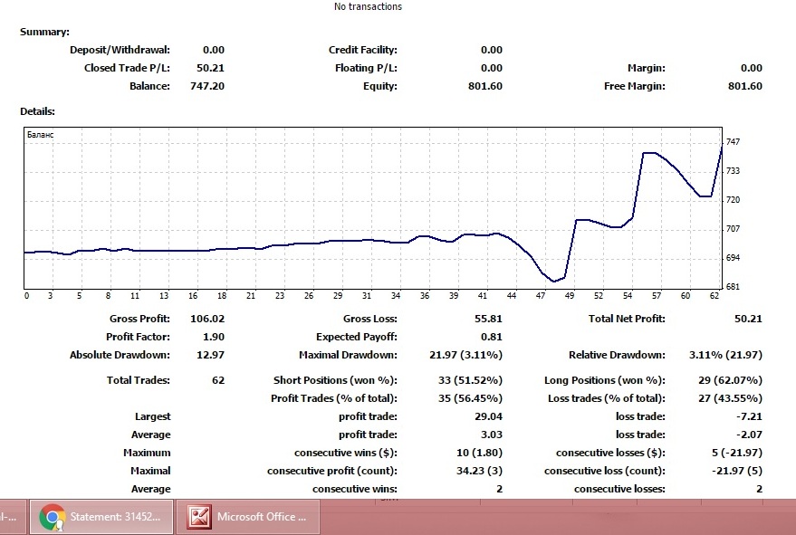
Task: Click Profit Trades value 35 (56.45%)
Action: tap(470, 398)
